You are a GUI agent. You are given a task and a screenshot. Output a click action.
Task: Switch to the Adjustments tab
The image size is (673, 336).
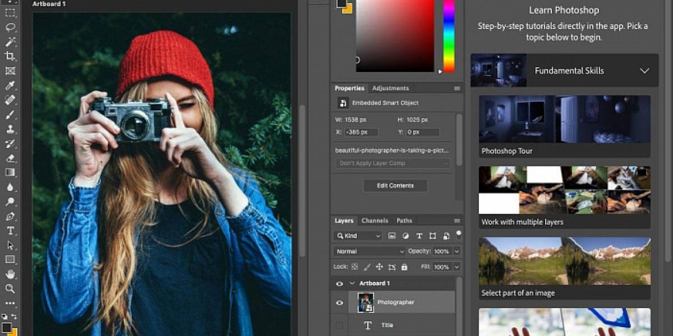390,88
